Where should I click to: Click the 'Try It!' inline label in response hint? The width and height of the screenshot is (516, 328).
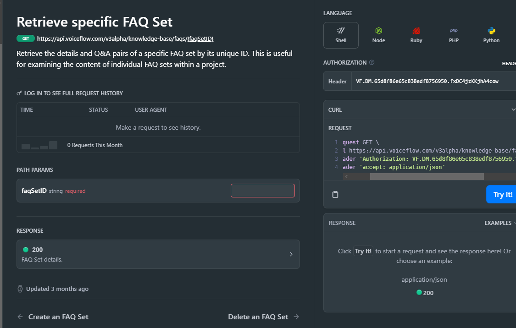pyautogui.click(x=363, y=251)
